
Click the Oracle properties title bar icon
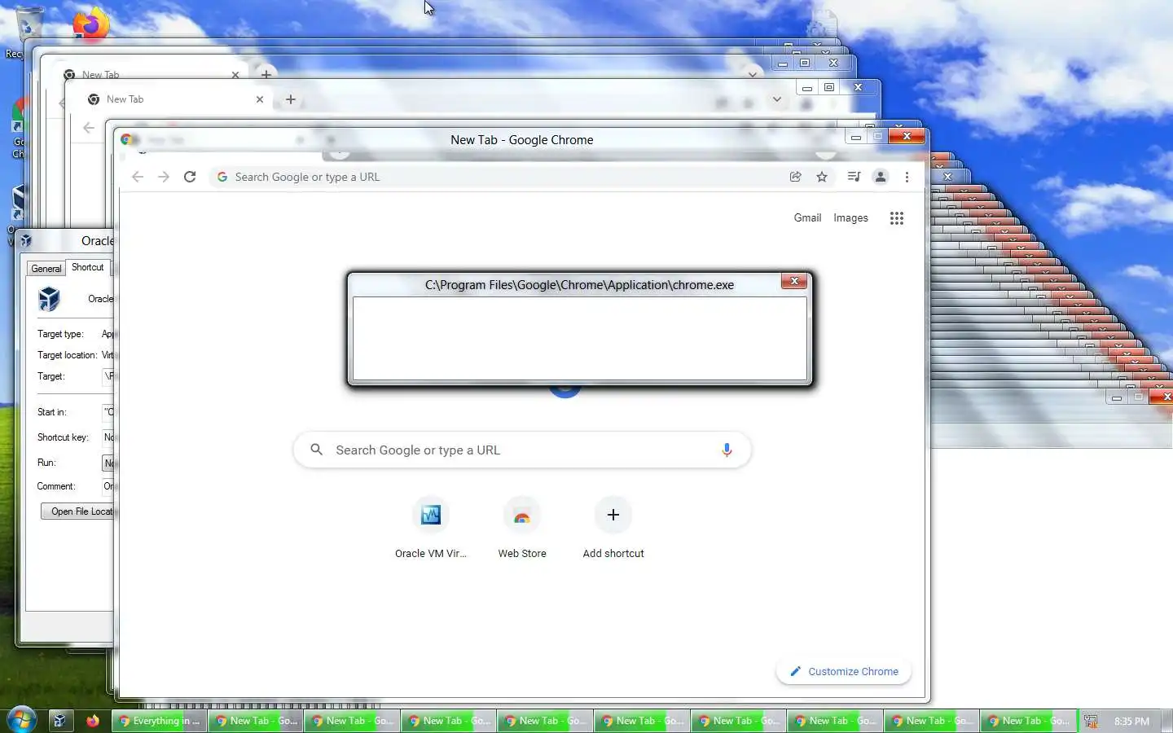pos(27,240)
